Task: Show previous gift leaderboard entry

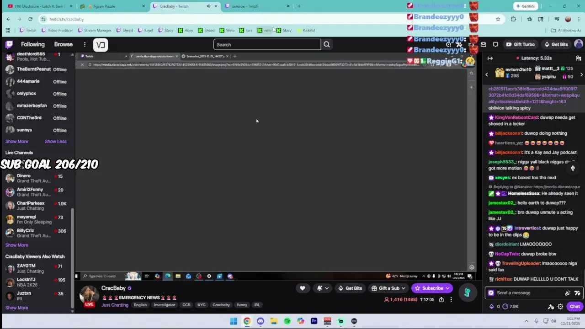Action: 487,74
